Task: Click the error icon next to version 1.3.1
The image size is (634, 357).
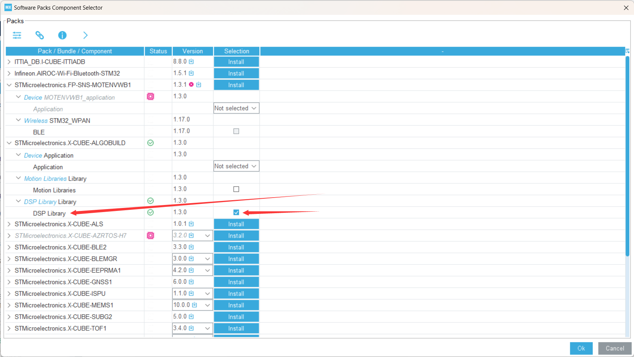Action: tap(191, 85)
